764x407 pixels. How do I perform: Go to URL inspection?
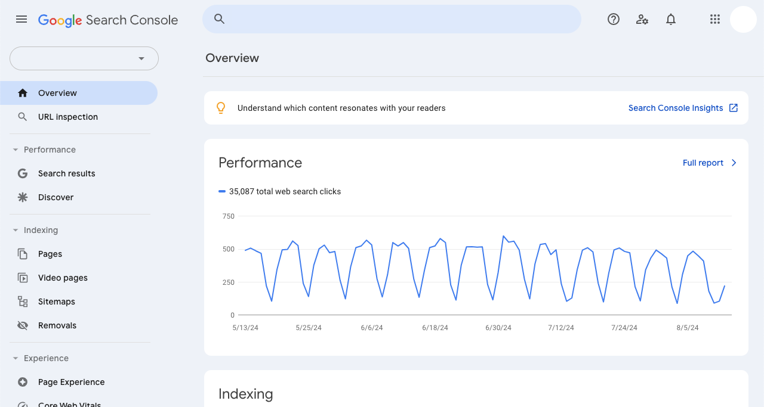[x=79, y=117]
